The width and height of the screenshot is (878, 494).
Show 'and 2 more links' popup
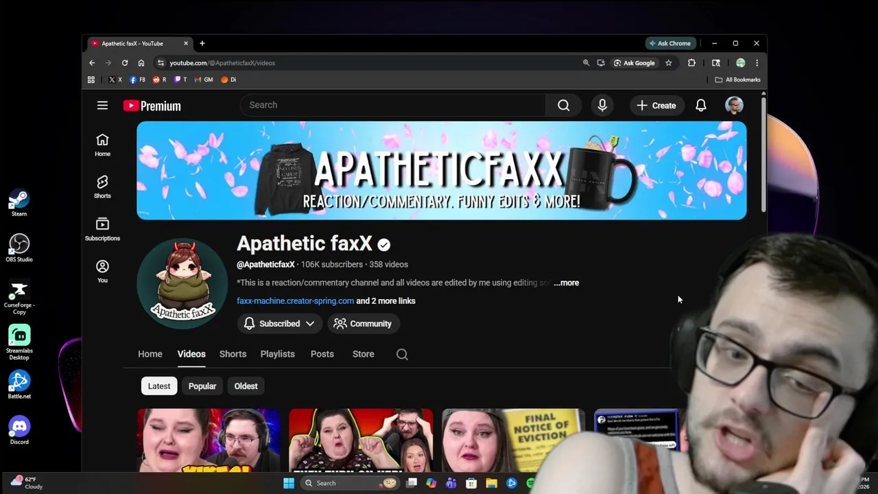pos(385,301)
